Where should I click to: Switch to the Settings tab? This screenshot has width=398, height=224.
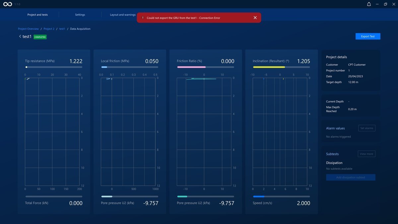[80, 15]
